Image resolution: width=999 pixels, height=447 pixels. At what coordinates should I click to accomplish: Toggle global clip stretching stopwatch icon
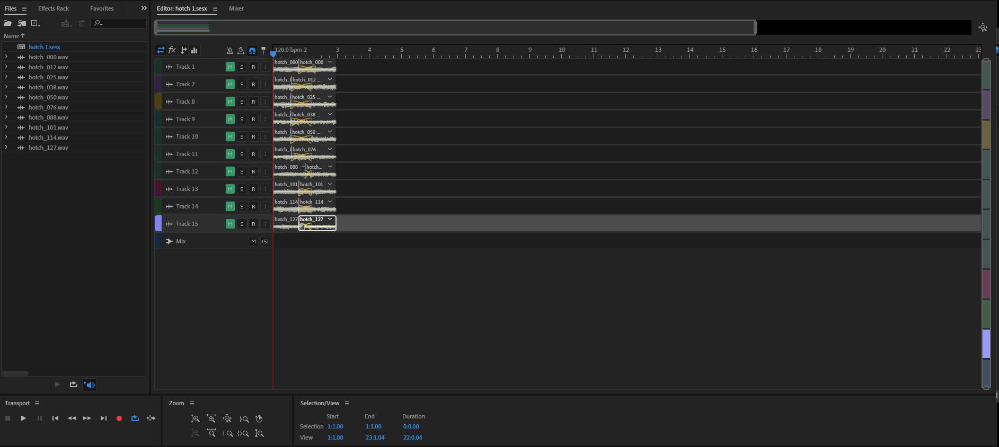[241, 51]
